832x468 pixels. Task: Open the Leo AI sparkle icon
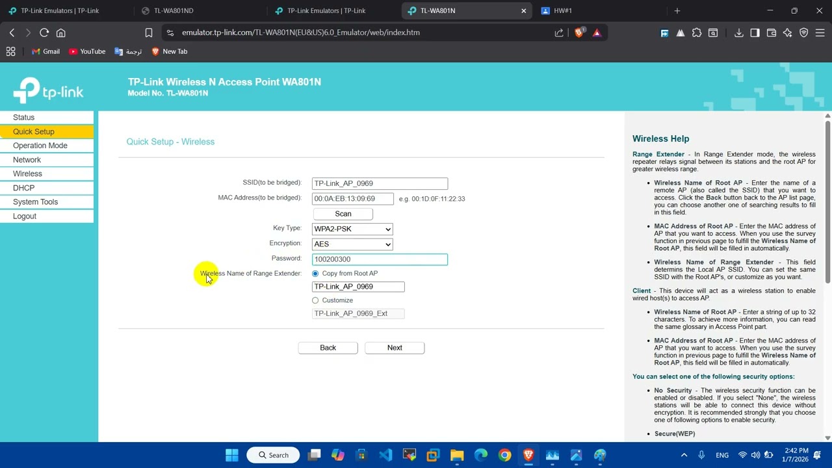tap(788, 32)
